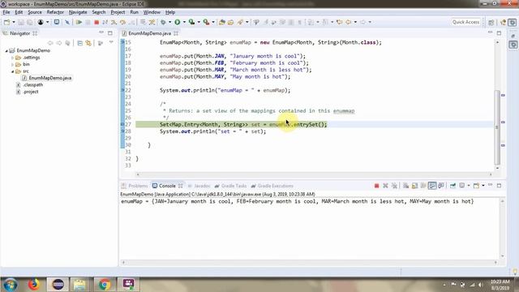Click the console horizontal scrollbar
The height and width of the screenshot is (292, 519).
[x=310, y=262]
